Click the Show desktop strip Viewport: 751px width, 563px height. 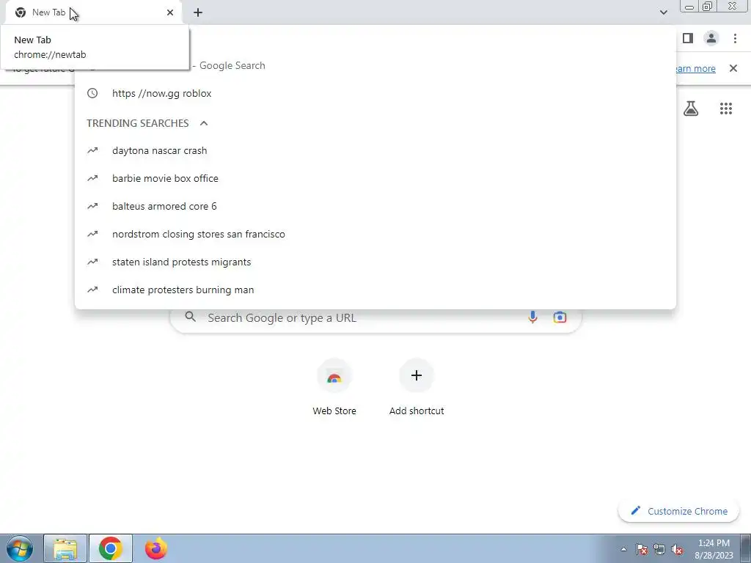point(746,548)
